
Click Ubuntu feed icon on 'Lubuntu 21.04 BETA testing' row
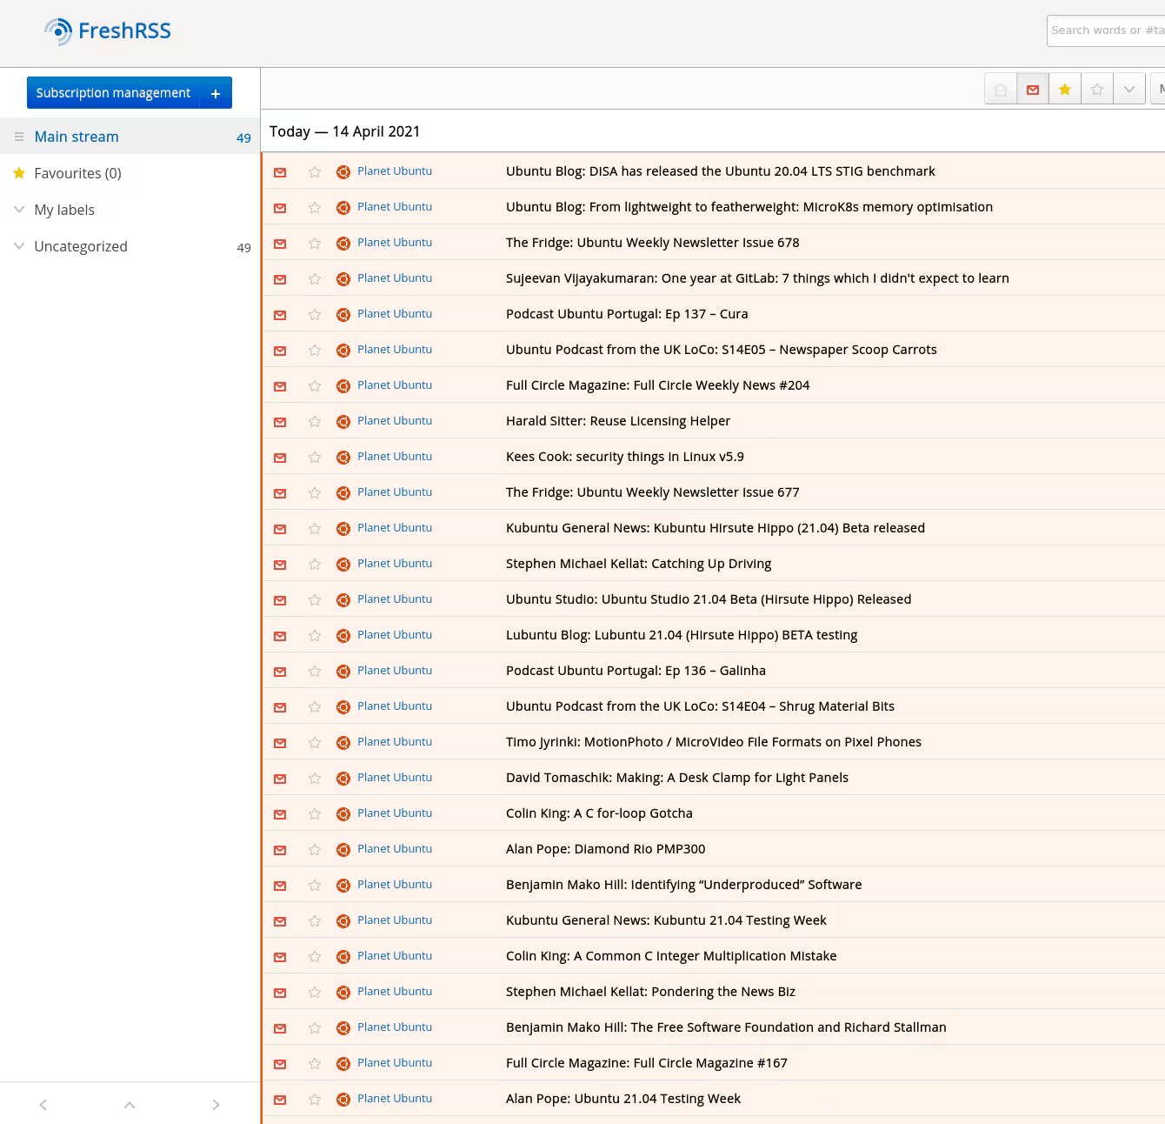coord(343,636)
